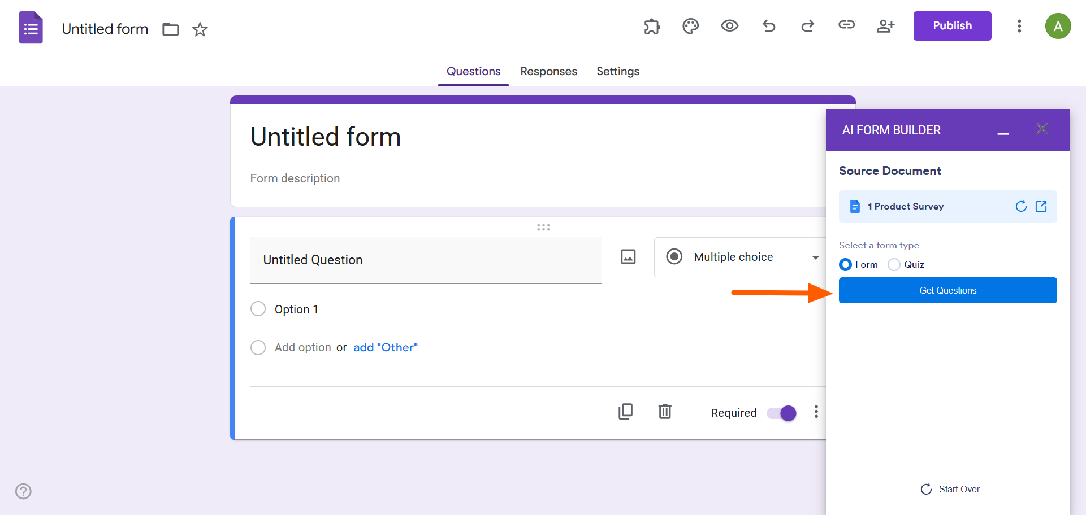The width and height of the screenshot is (1086, 515).
Task: Undo the last change
Action: coord(769,26)
